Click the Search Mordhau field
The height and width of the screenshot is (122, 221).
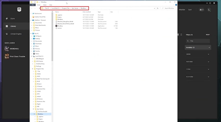click(168, 8)
